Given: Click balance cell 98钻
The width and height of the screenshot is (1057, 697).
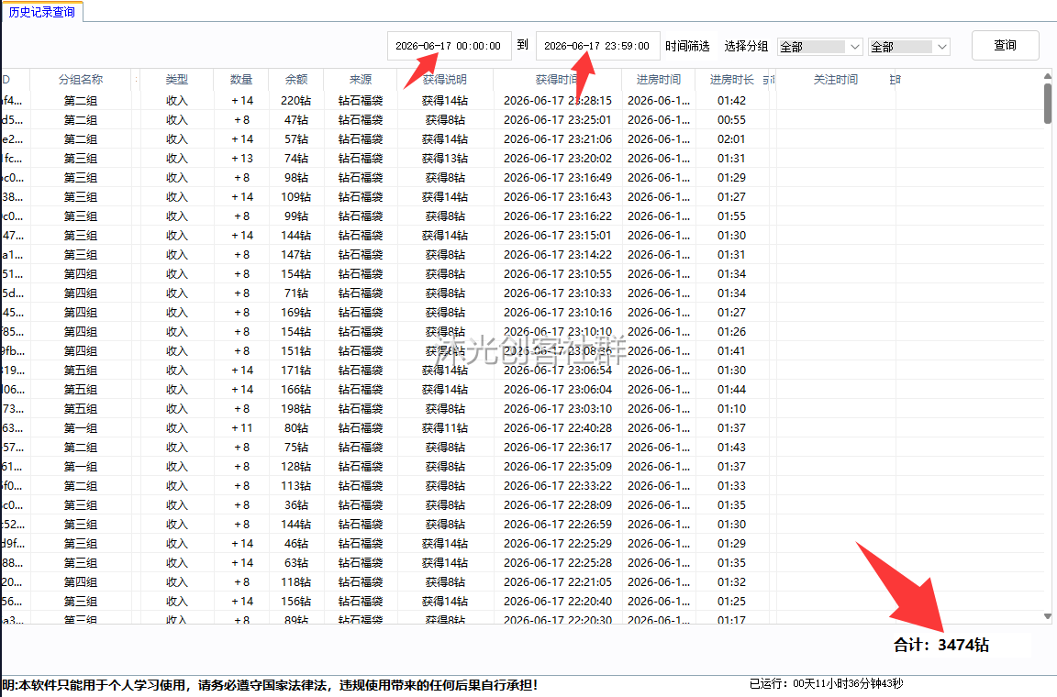Looking at the screenshot, I should [296, 178].
